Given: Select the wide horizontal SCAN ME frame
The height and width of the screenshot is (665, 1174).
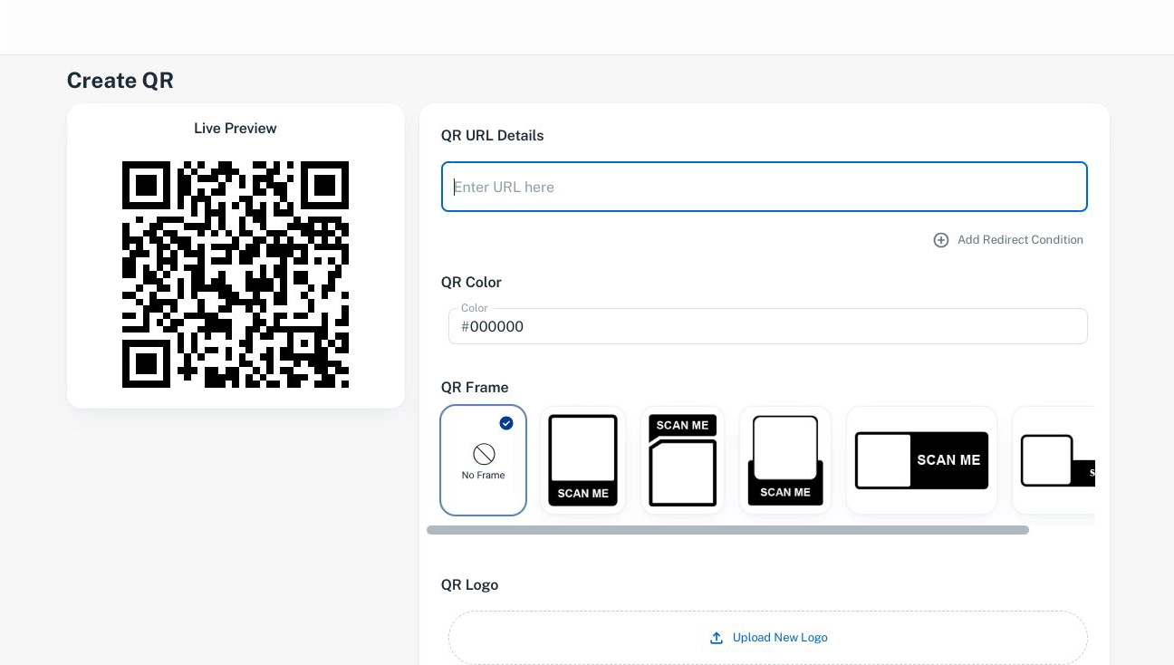Looking at the screenshot, I should coord(921,460).
